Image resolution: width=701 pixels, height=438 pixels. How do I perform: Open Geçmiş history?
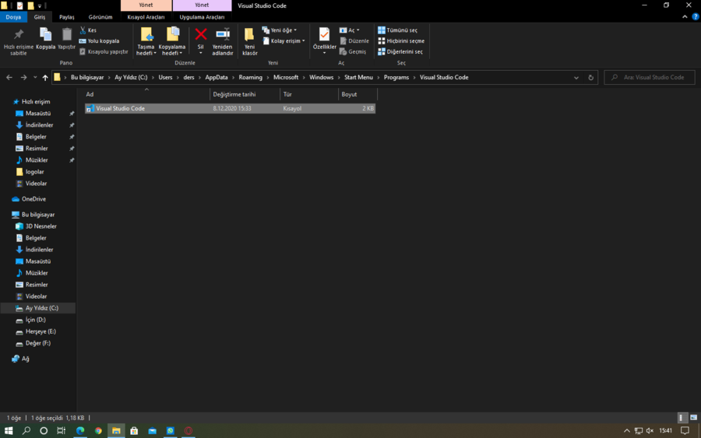(353, 51)
